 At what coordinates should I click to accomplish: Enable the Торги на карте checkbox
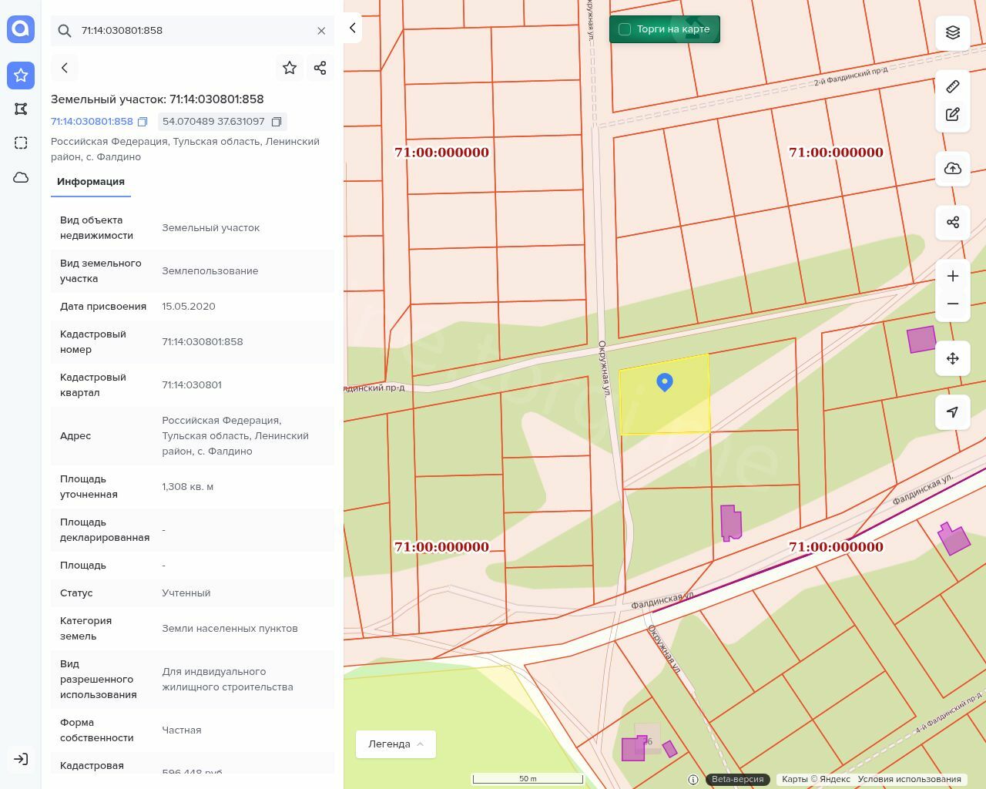(625, 29)
